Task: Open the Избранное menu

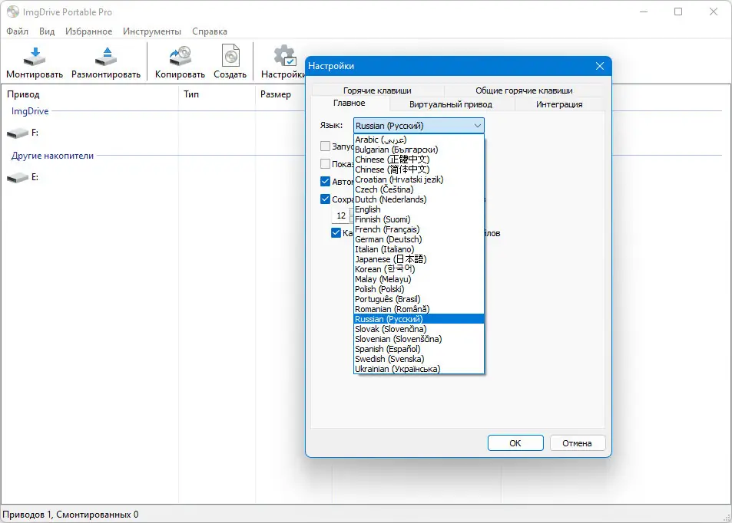Action: 88,31
